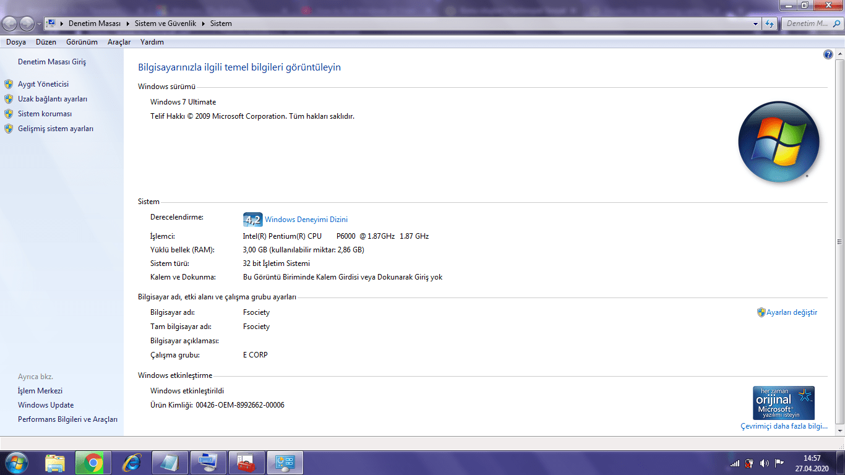Switch to the Notepad taskbar icon

(170, 463)
